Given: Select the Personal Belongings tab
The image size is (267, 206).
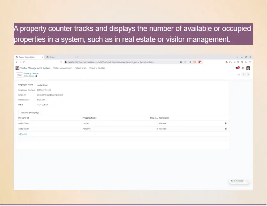Looking at the screenshot, I should click(30, 113).
